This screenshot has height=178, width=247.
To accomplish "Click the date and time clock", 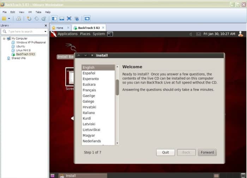I will 219,34.
